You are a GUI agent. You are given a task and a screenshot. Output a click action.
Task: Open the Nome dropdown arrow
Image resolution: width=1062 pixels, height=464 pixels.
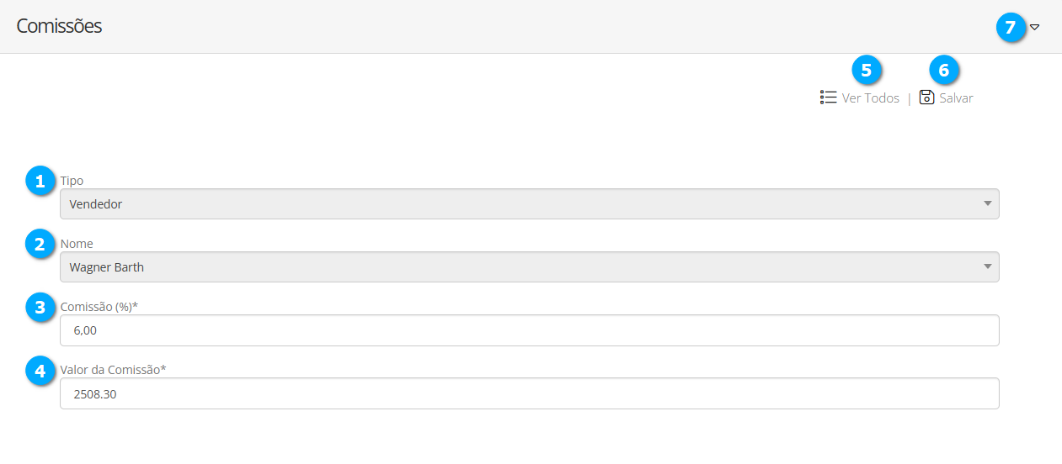pyautogui.click(x=987, y=267)
